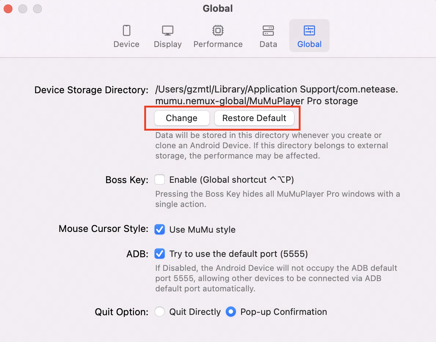Screen dimensions: 436x342
Task: Click the stacked-drives Data icon
Action: 268,30
